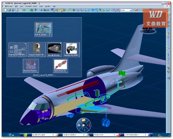Screen dimensions: 173x139
Task: Select the Hydraulique System thumbnail
Action: point(61,65)
